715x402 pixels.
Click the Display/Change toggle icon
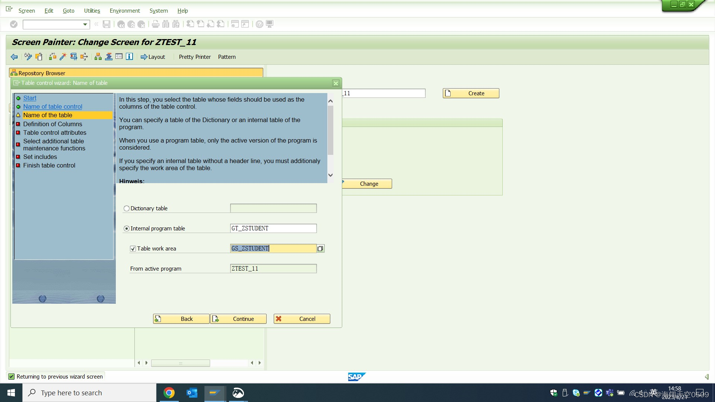[x=28, y=57]
